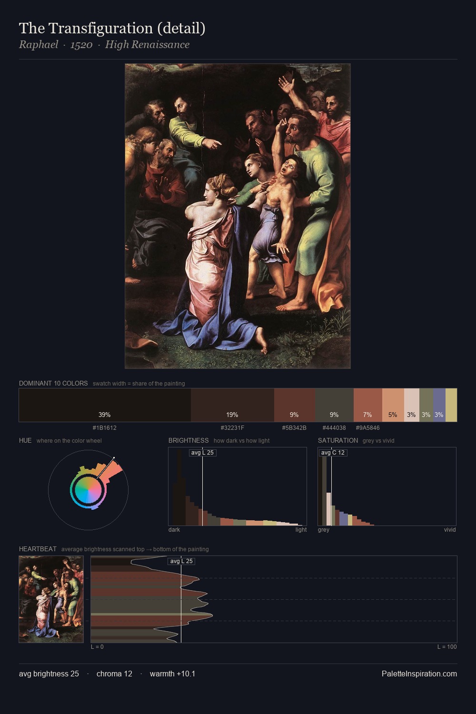Click the "L = 0" axis label

coord(97,647)
